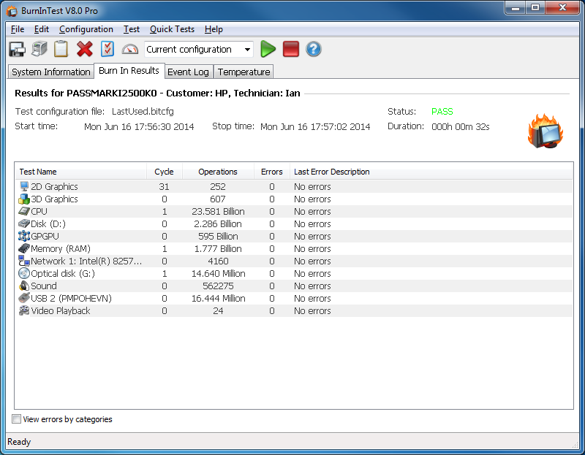Open the duty cycle gauge icon
The image size is (585, 455).
tap(130, 49)
